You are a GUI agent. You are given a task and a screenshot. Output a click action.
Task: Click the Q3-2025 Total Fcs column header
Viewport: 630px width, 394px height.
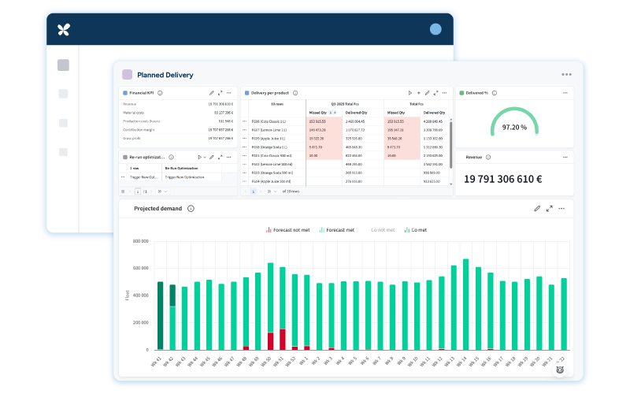point(345,104)
